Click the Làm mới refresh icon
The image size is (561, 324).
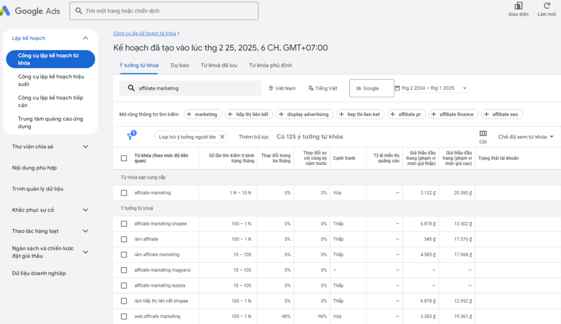(547, 5)
